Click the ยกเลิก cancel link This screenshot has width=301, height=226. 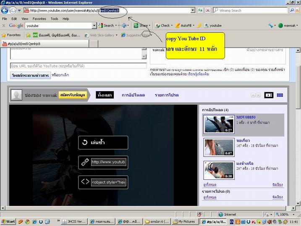[x=63, y=75]
